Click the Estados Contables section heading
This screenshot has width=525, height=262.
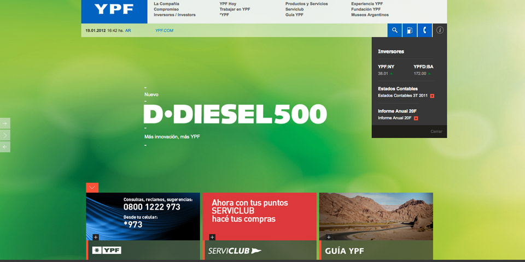click(398, 89)
